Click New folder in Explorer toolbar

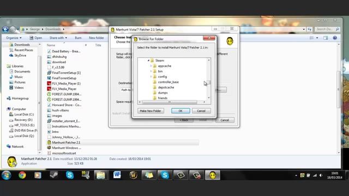97,38
